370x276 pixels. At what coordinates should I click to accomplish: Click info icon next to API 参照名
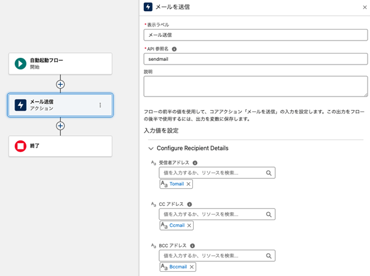pos(175,49)
